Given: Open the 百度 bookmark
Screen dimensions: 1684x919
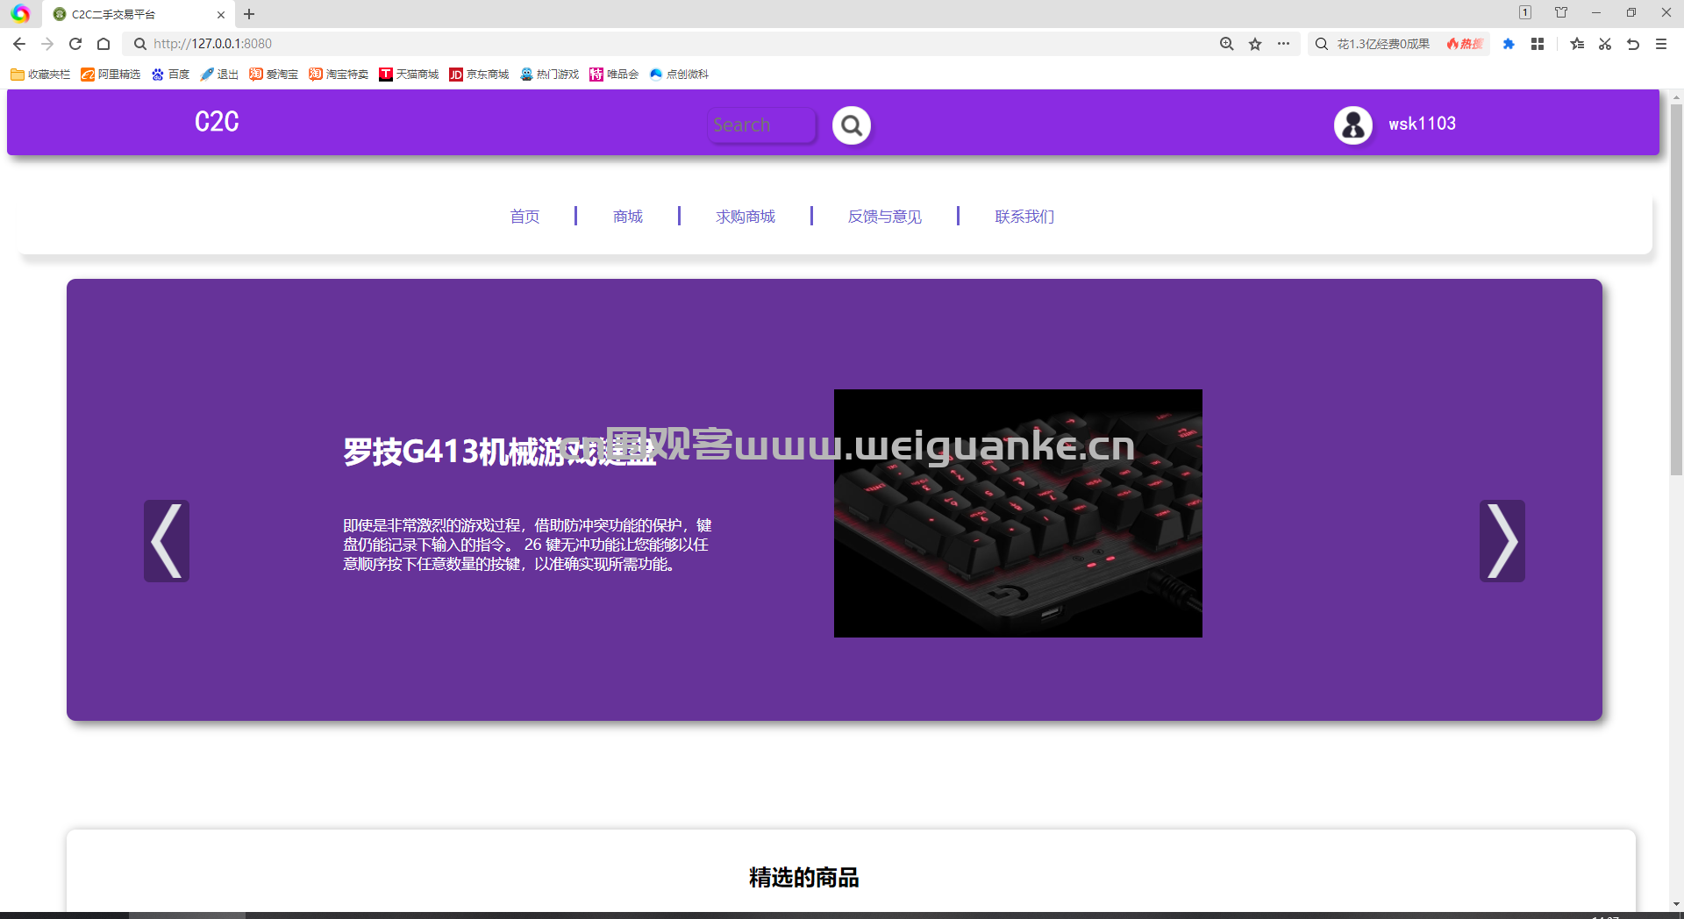Looking at the screenshot, I should pyautogui.click(x=170, y=75).
